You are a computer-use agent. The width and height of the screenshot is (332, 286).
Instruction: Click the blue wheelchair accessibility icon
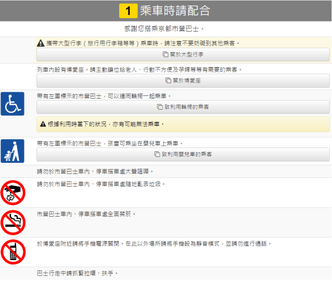click(12, 104)
